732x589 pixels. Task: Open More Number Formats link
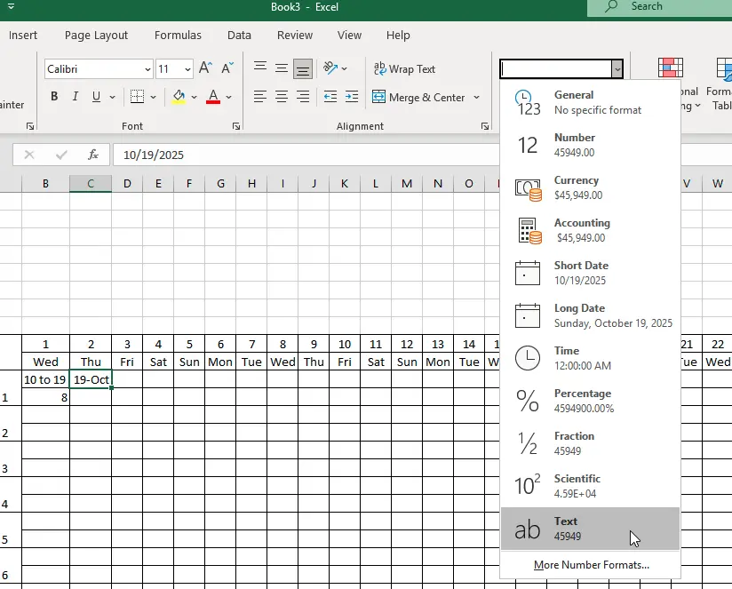tap(591, 565)
